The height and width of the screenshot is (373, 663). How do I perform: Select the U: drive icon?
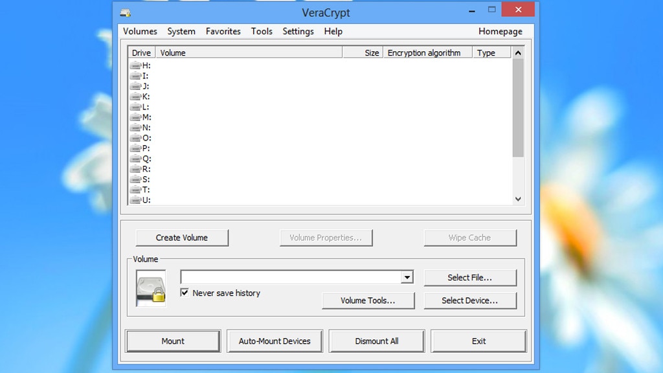point(135,199)
